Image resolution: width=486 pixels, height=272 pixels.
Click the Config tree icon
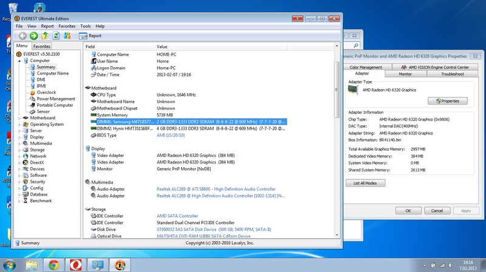[26, 188]
